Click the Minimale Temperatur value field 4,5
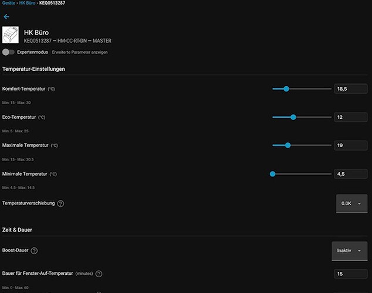This screenshot has width=372, height=293. [x=351, y=174]
